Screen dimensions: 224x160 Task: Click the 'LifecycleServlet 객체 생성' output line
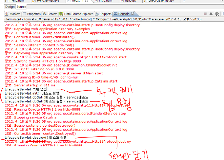pyautogui.click(x=26, y=89)
